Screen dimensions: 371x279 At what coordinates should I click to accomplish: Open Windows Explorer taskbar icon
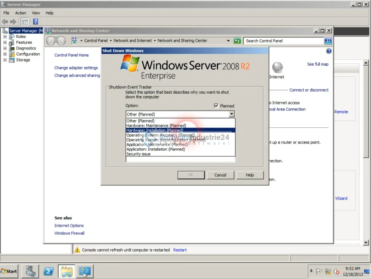click(x=66, y=271)
